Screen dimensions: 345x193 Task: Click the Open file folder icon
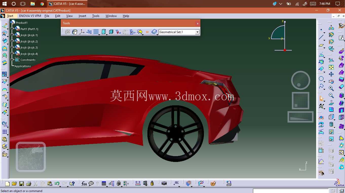[x=14, y=184]
